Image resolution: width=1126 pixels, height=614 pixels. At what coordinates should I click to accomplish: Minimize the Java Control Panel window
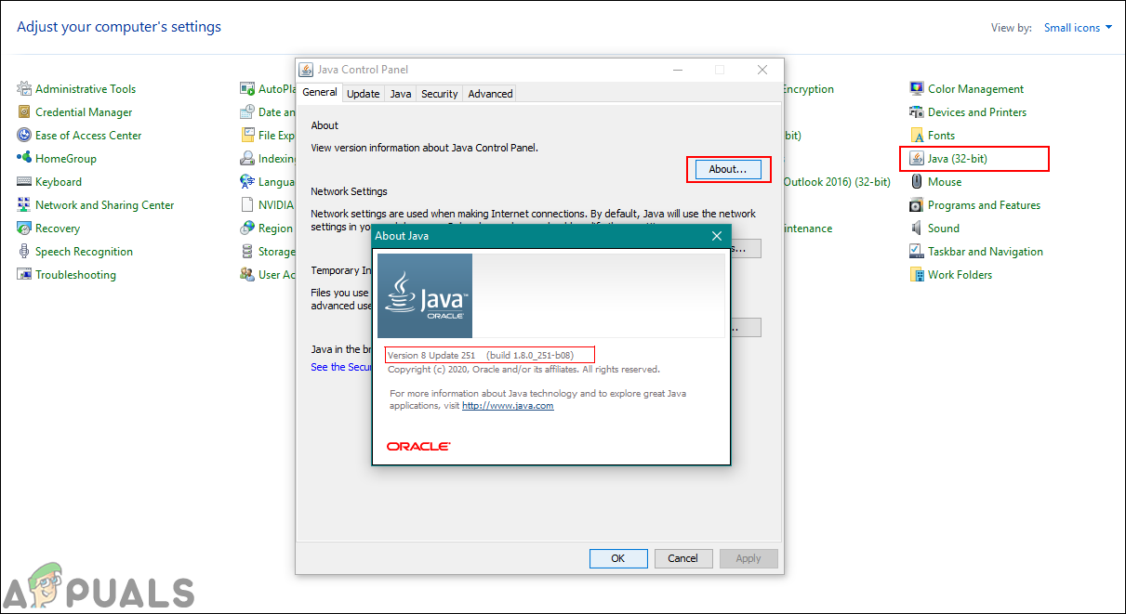pos(677,70)
